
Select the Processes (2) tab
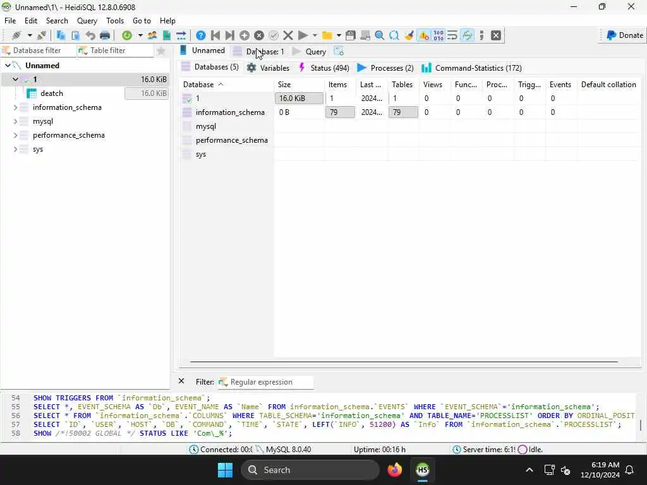(385, 68)
